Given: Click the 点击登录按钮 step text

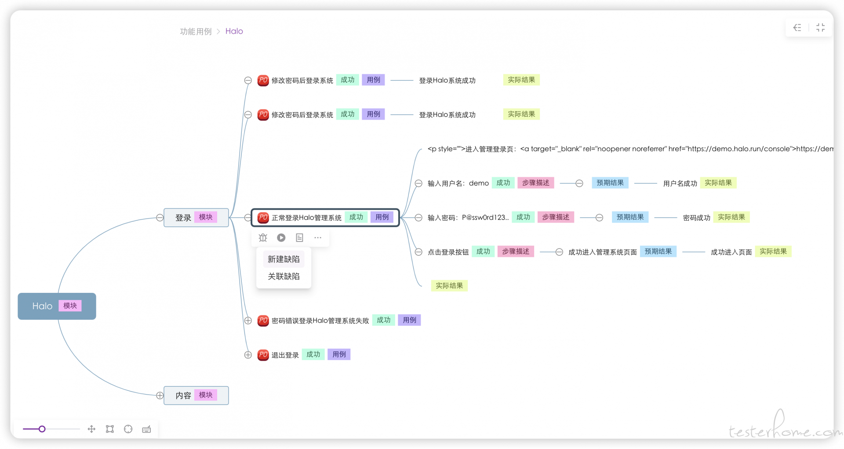Looking at the screenshot, I should pyautogui.click(x=448, y=252).
